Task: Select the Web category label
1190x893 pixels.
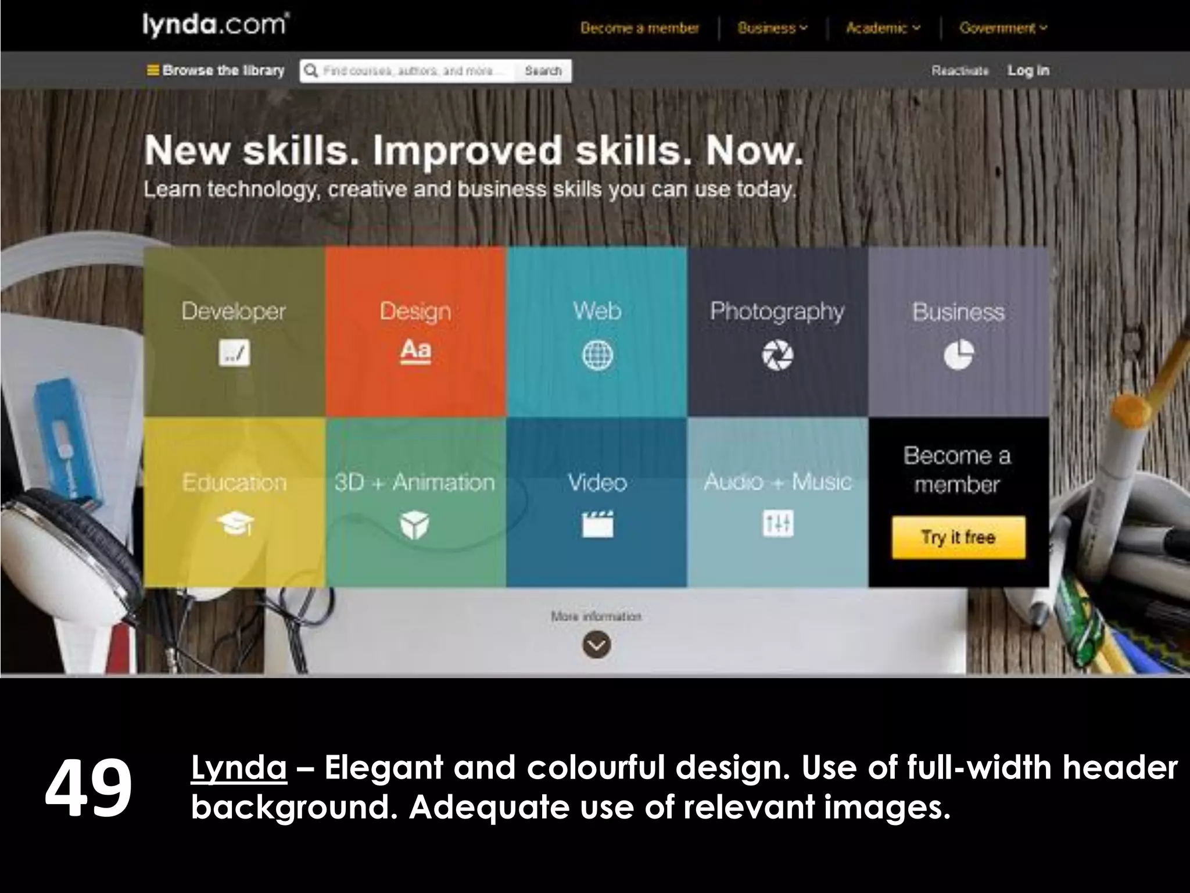Action: tap(597, 310)
